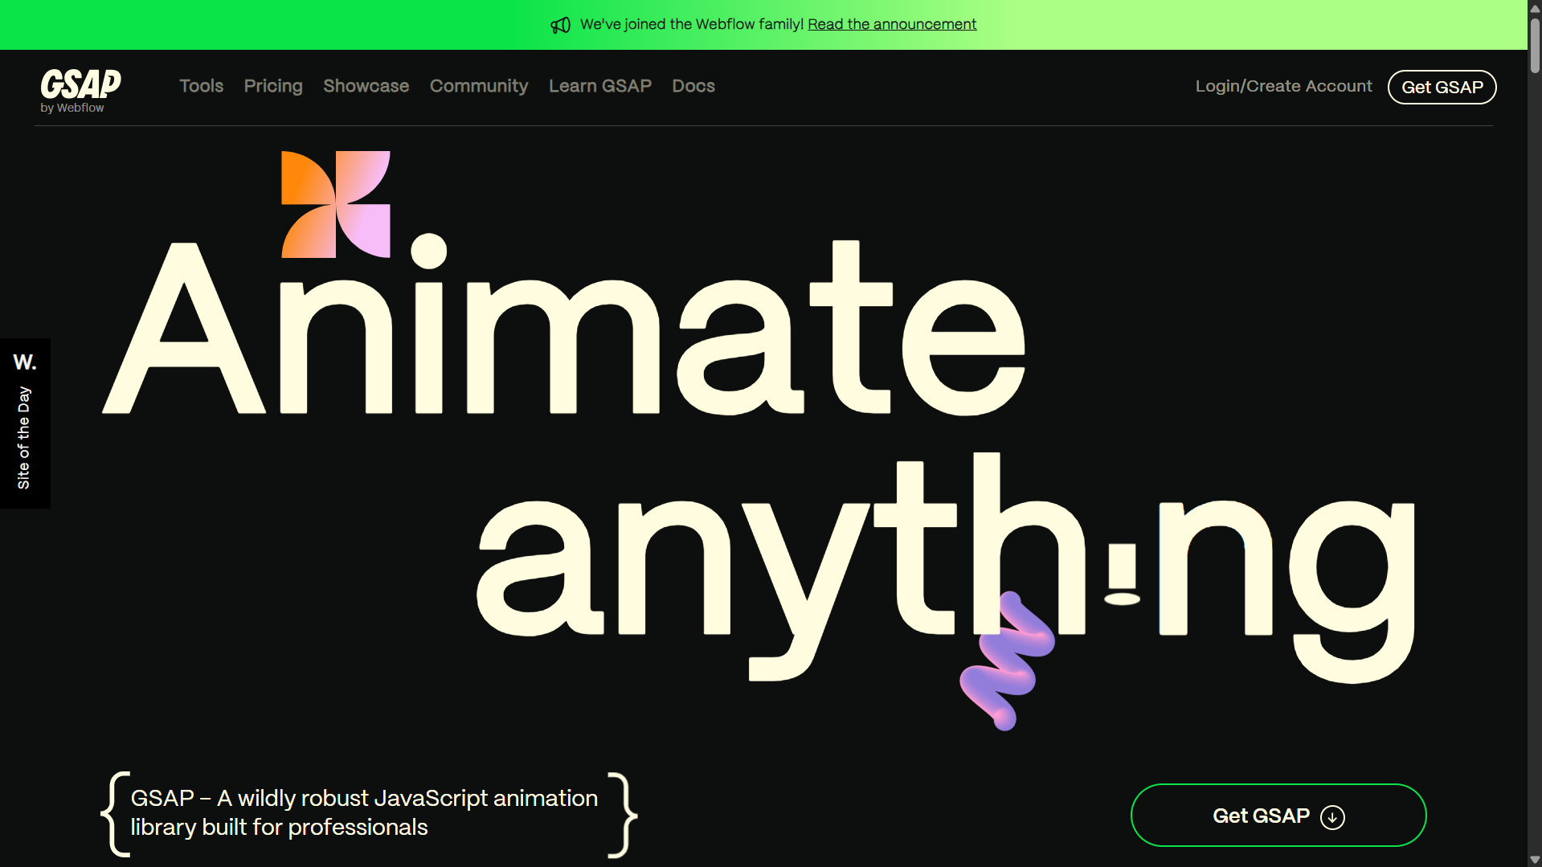
Task: Click the scrollbar up arrow
Action: point(1533,8)
